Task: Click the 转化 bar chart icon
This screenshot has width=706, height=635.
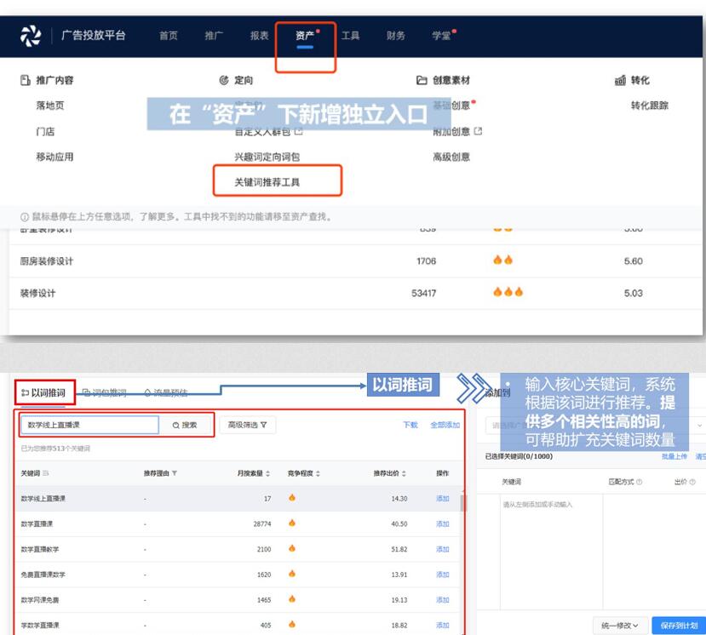Action: coord(621,80)
